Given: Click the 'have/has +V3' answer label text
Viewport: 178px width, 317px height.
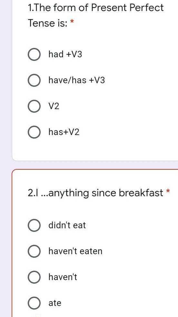Looking at the screenshot, I should [77, 80].
